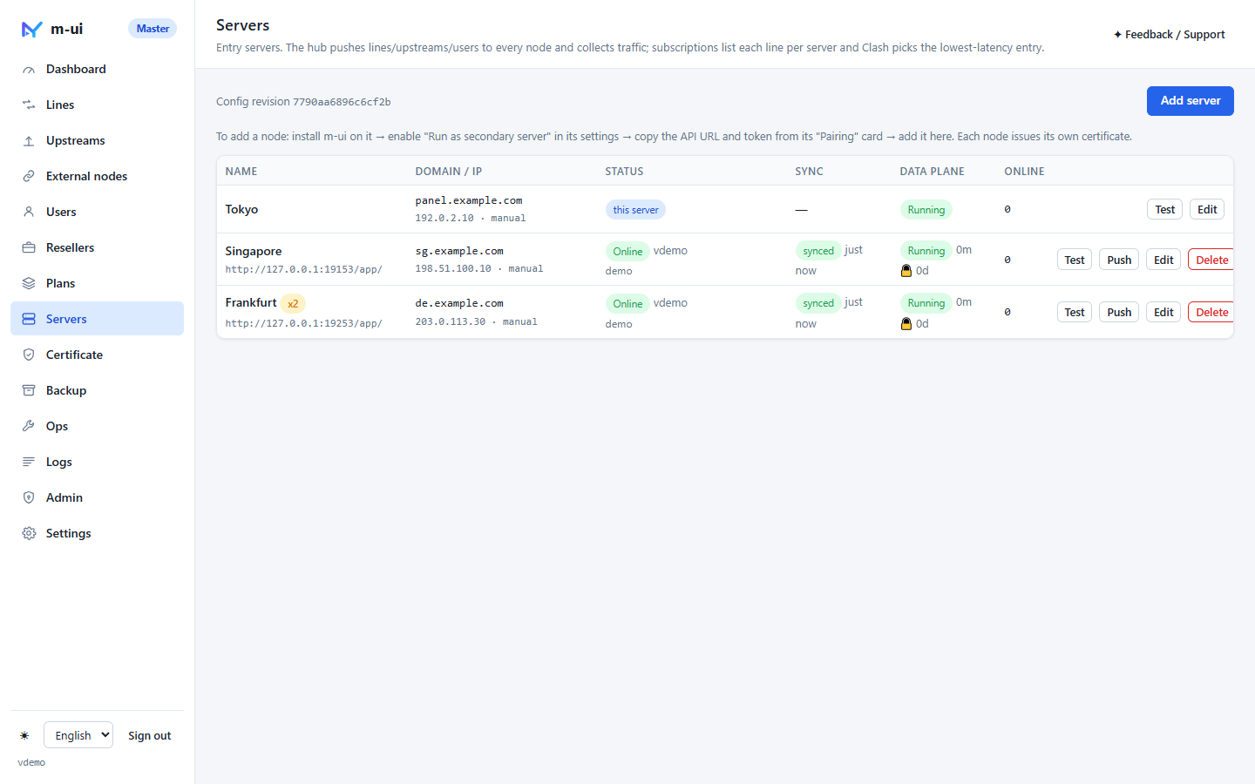Click the Backup archive box icon

[29, 391]
